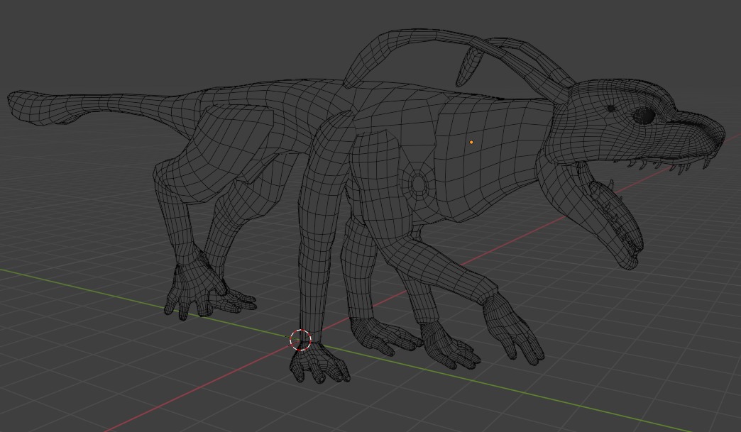Image resolution: width=741 pixels, height=432 pixels.
Task: Click the creature's large dark eye
Action: pos(644,116)
